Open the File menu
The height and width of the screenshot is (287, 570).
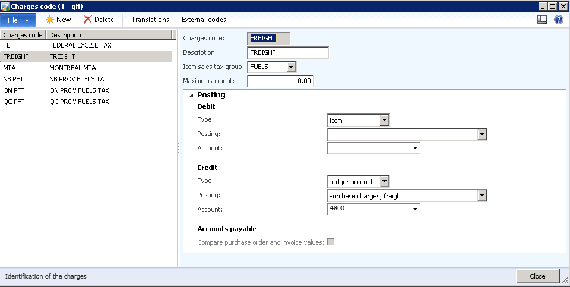click(18, 20)
